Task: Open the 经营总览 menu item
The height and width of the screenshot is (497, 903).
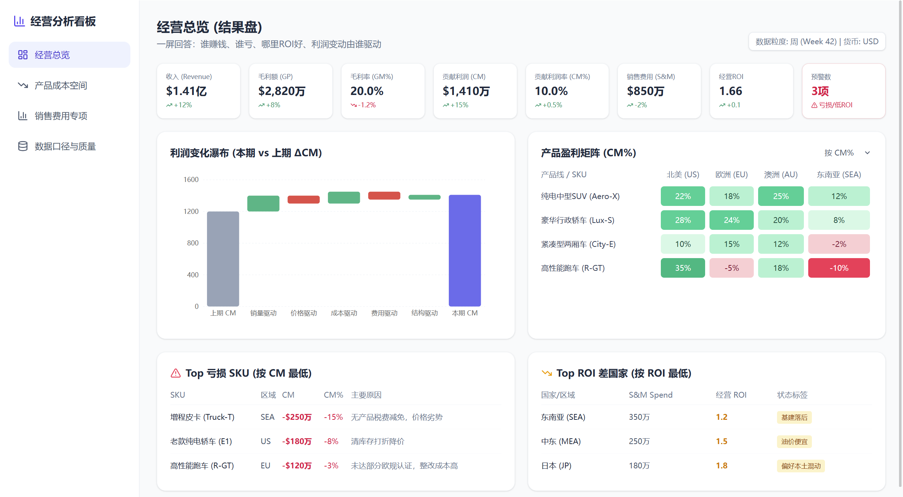Action: (69, 55)
